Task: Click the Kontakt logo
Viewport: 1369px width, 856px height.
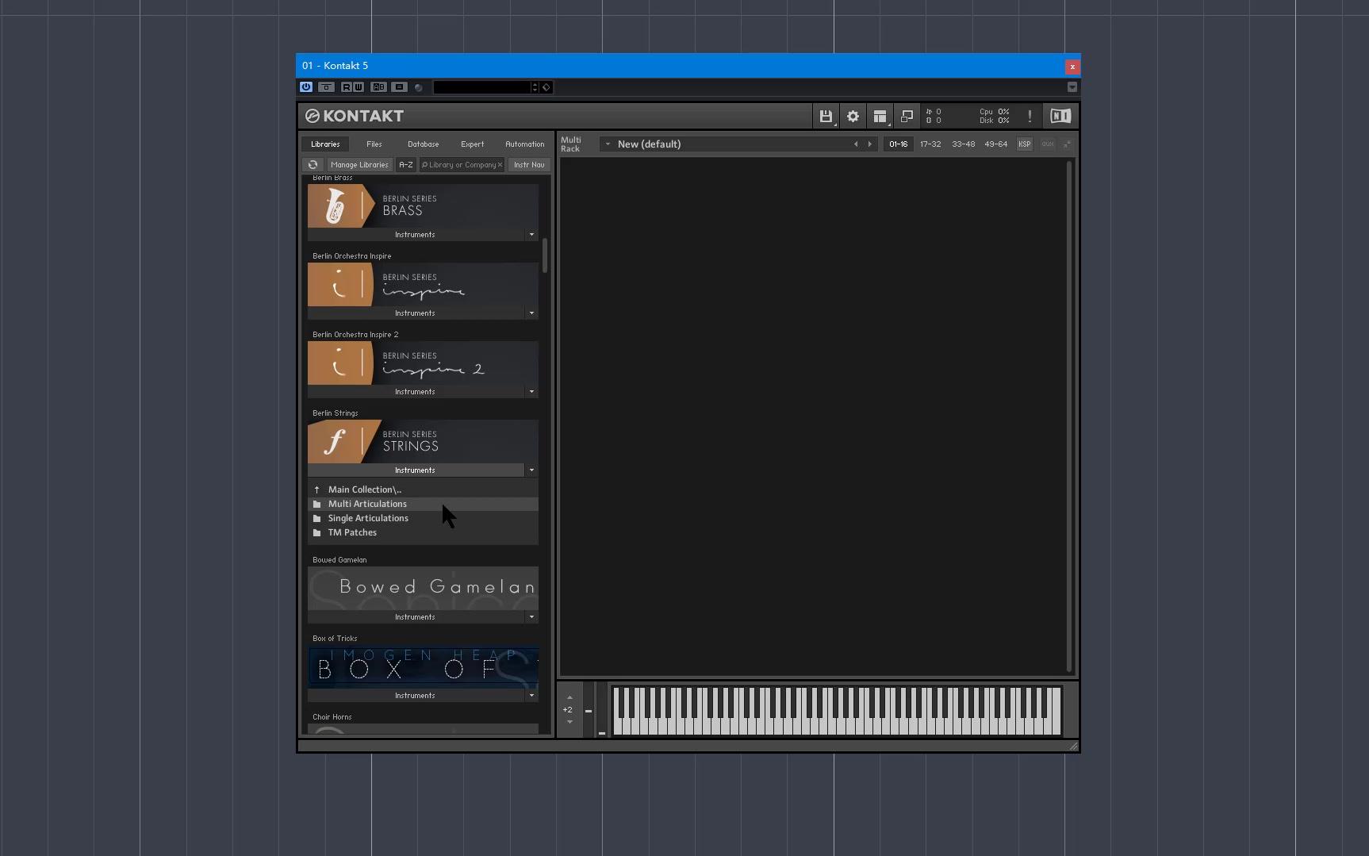Action: (x=355, y=116)
